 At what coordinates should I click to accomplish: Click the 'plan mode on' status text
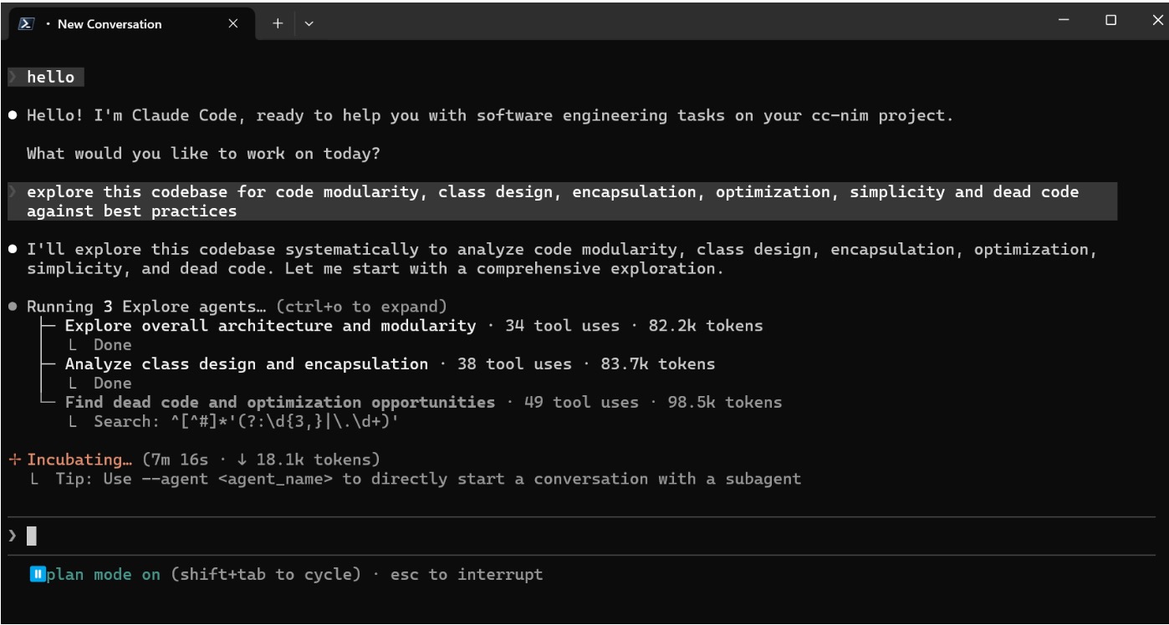104,575
